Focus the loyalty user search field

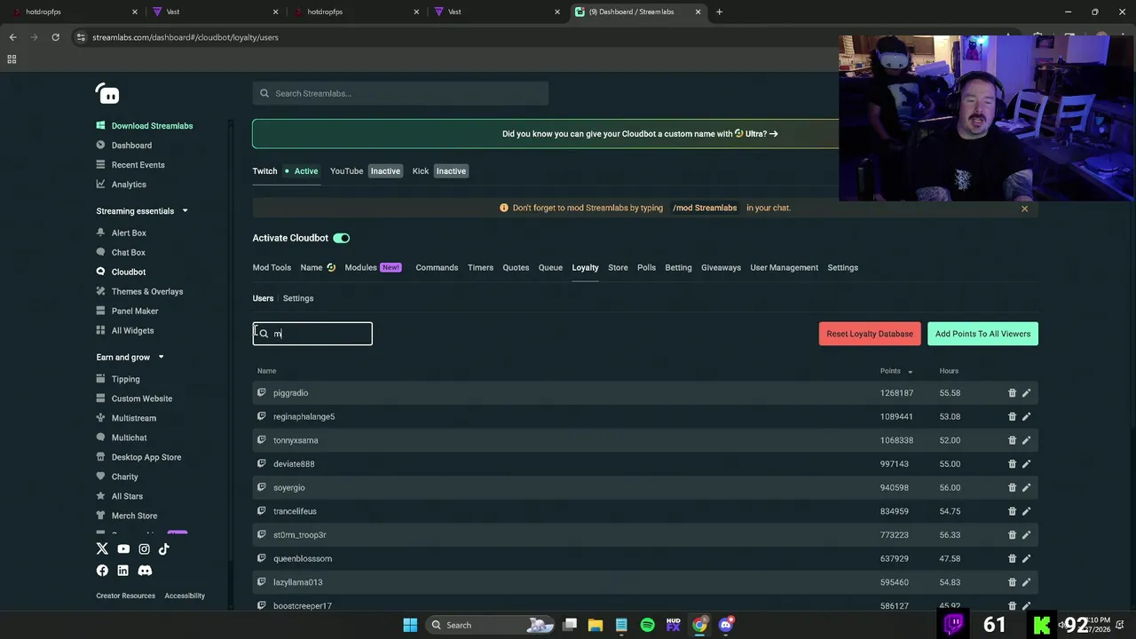(x=312, y=334)
